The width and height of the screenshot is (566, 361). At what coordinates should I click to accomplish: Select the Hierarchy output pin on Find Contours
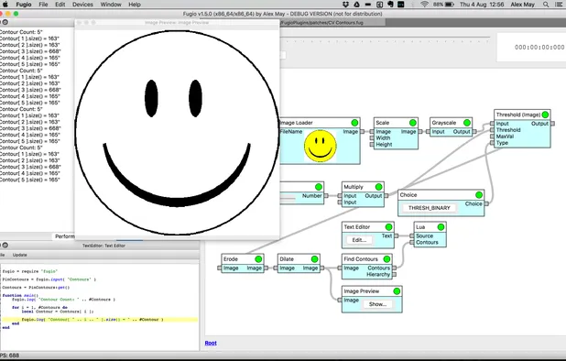394,274
